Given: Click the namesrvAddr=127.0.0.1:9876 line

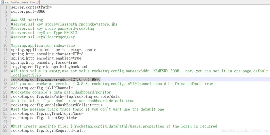Looking at the screenshot, I should click(56, 79).
